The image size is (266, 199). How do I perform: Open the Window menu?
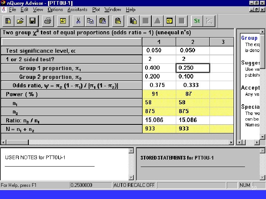(113, 10)
